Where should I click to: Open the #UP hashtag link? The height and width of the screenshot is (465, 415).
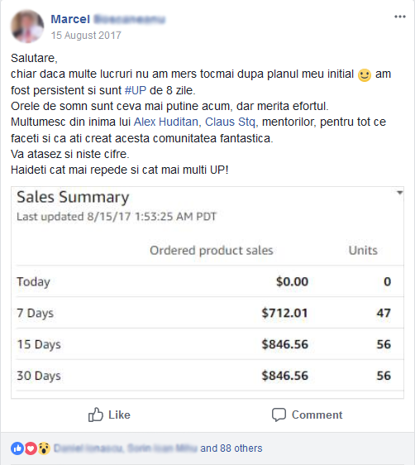[x=136, y=90]
